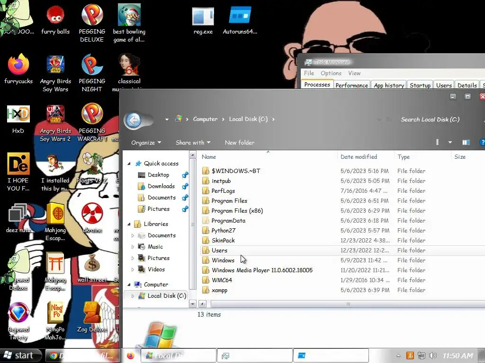Viewport: 485px width, 363px height.
Task: Select Bejeweled Twisty desktop icon
Action: click(18, 321)
